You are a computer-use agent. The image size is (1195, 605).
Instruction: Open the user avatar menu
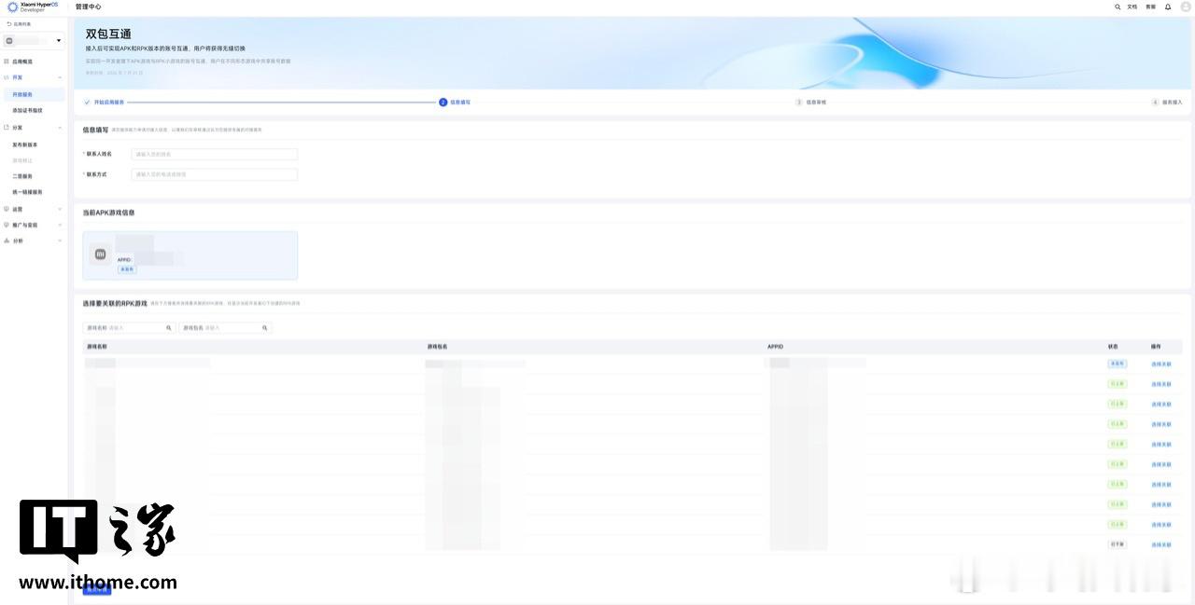pyautogui.click(x=1186, y=7)
